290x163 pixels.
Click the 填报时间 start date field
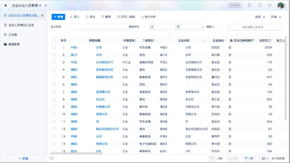(x=165, y=27)
